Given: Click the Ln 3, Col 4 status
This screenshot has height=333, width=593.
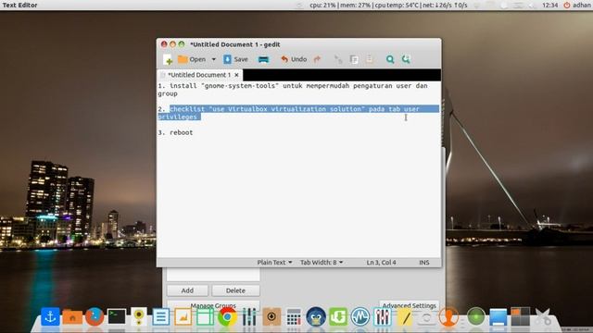Looking at the screenshot, I should point(381,262).
